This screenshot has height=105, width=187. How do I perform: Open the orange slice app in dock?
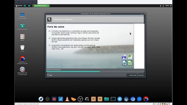pos(74,99)
